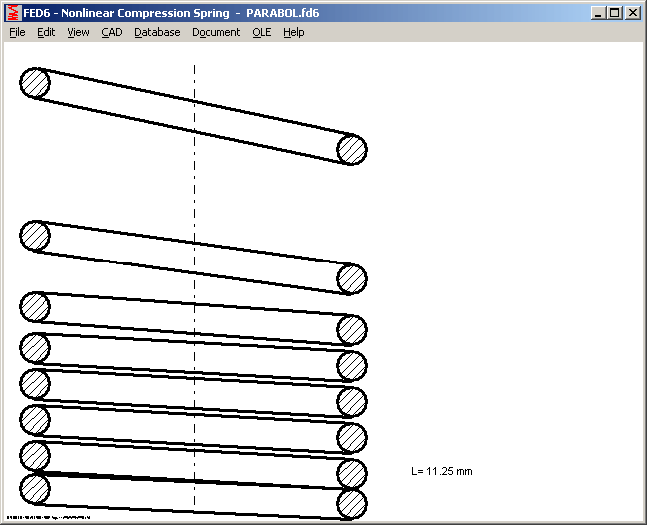
Task: Open the CAD menu
Action: [111, 32]
